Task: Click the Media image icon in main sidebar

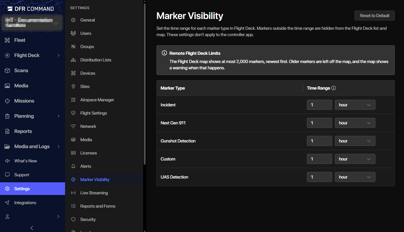Action: (7, 86)
